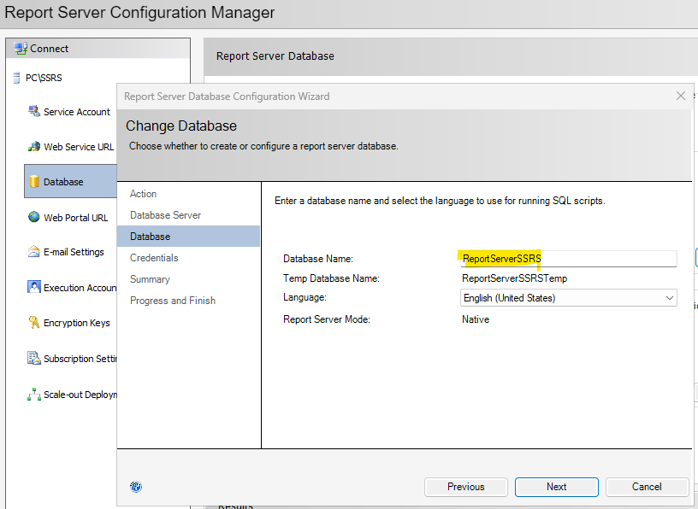
Task: Click the Database Name: label
Action: point(318,259)
